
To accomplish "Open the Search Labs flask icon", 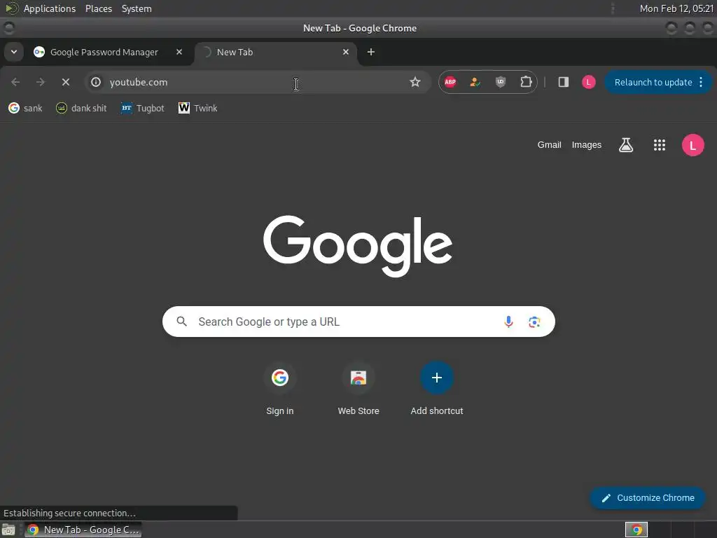I will point(626,145).
